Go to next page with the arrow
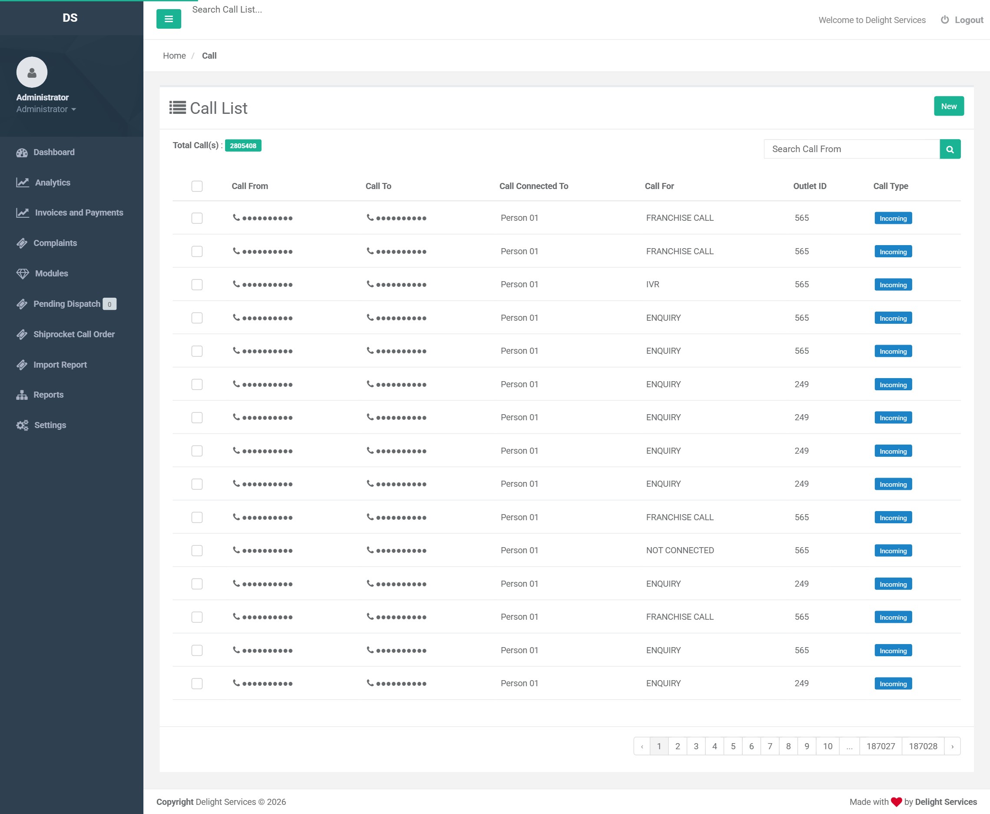This screenshot has width=990, height=814. 952,746
